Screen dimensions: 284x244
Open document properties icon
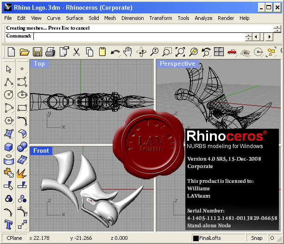pos(64,51)
